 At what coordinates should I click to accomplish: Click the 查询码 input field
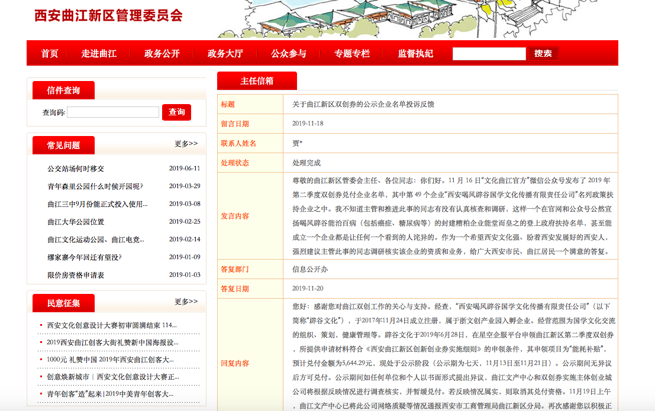[x=112, y=112]
